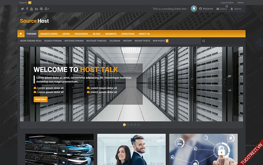Jump to the last slider dot

coord(139,125)
